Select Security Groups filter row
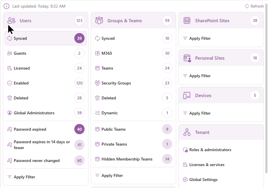 [x=133, y=83]
